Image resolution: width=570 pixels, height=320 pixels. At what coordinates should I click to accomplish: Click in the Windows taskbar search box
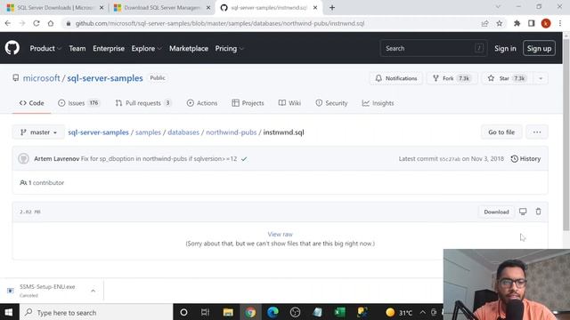(96, 312)
